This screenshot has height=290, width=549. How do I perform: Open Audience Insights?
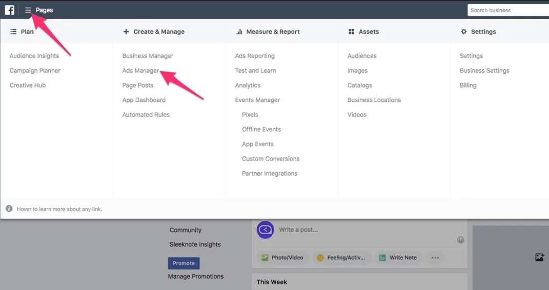34,56
